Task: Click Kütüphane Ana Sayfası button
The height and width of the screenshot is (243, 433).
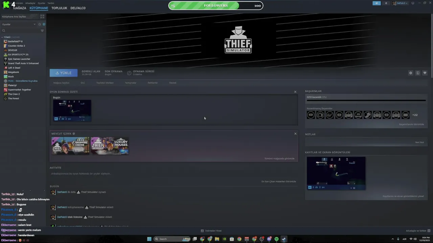Action: 20,17
